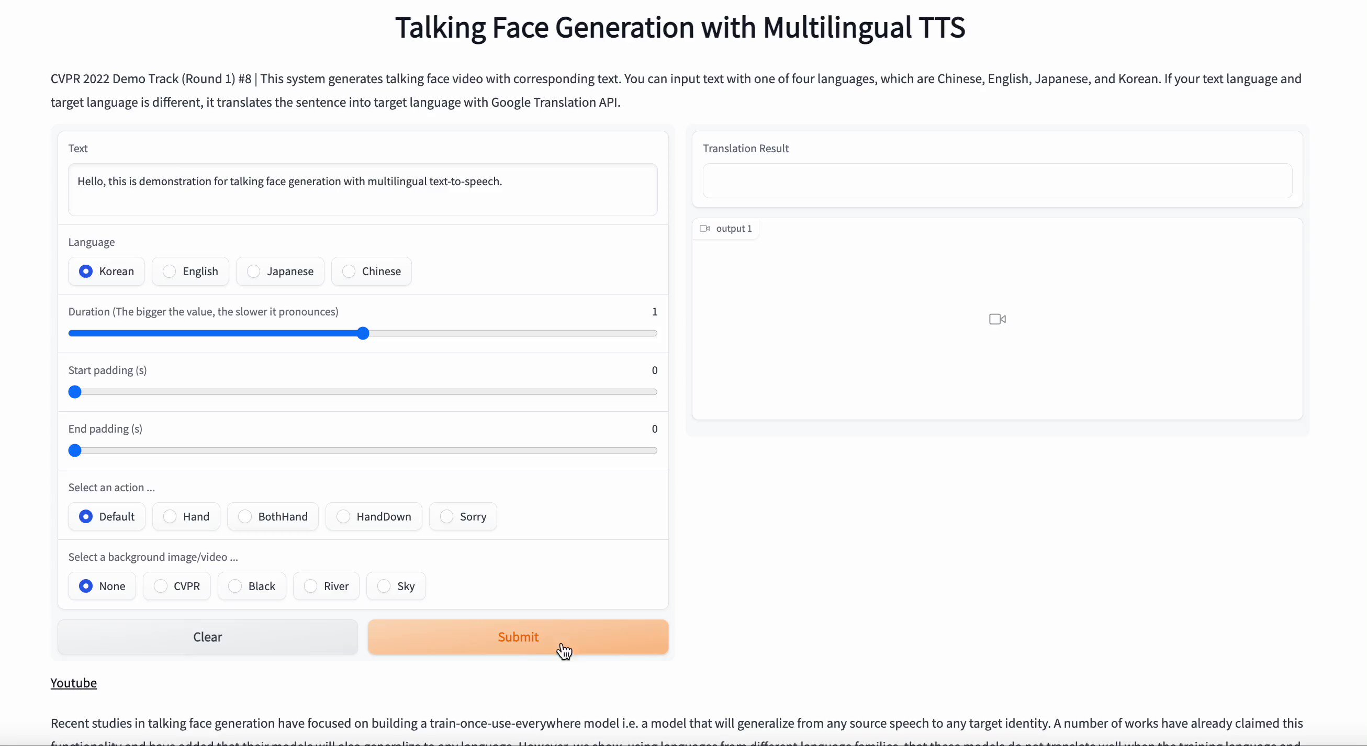Select the River background
The height and width of the screenshot is (746, 1367).
coord(310,586)
